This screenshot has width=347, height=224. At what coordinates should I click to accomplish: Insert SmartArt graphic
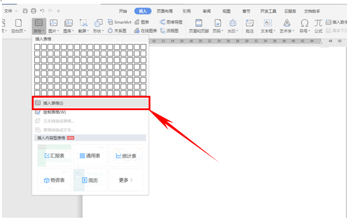[x=119, y=22]
